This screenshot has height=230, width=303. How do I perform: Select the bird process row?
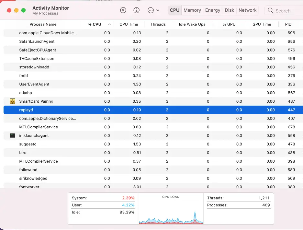pyautogui.click(x=153, y=153)
